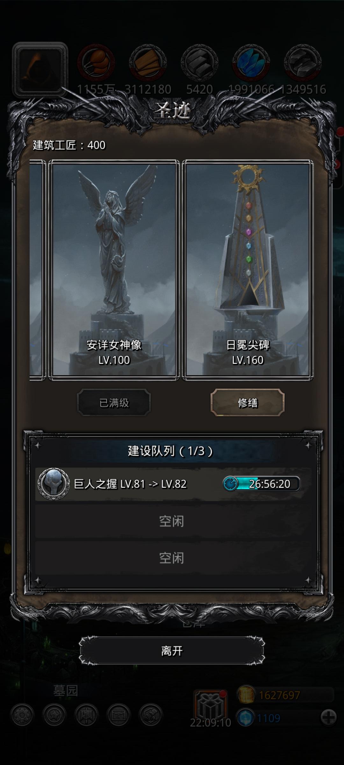Click the 已满级 max level button
The height and width of the screenshot is (765, 344).
click(114, 403)
